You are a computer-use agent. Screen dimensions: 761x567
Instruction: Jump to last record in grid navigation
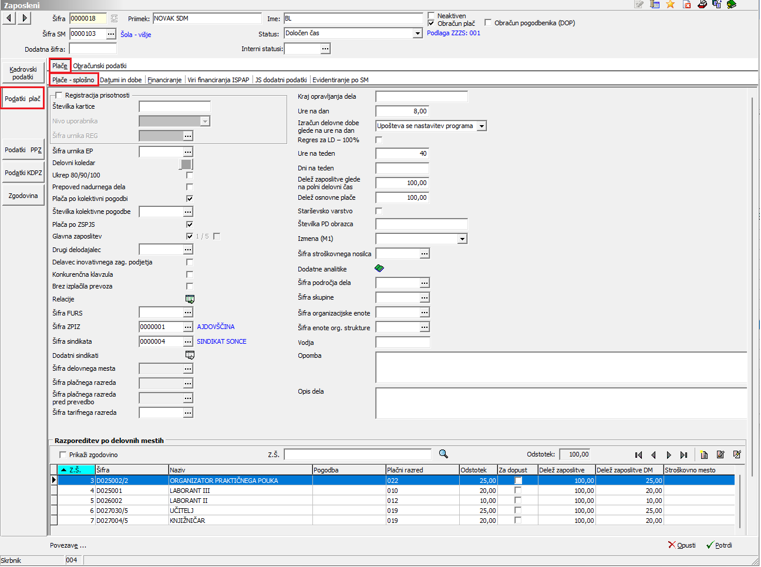point(683,455)
